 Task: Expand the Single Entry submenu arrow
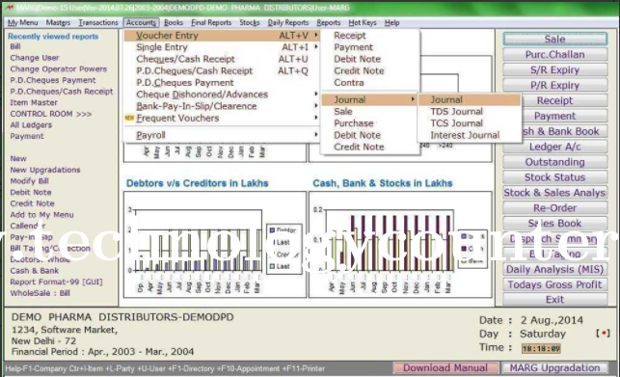tap(316, 46)
